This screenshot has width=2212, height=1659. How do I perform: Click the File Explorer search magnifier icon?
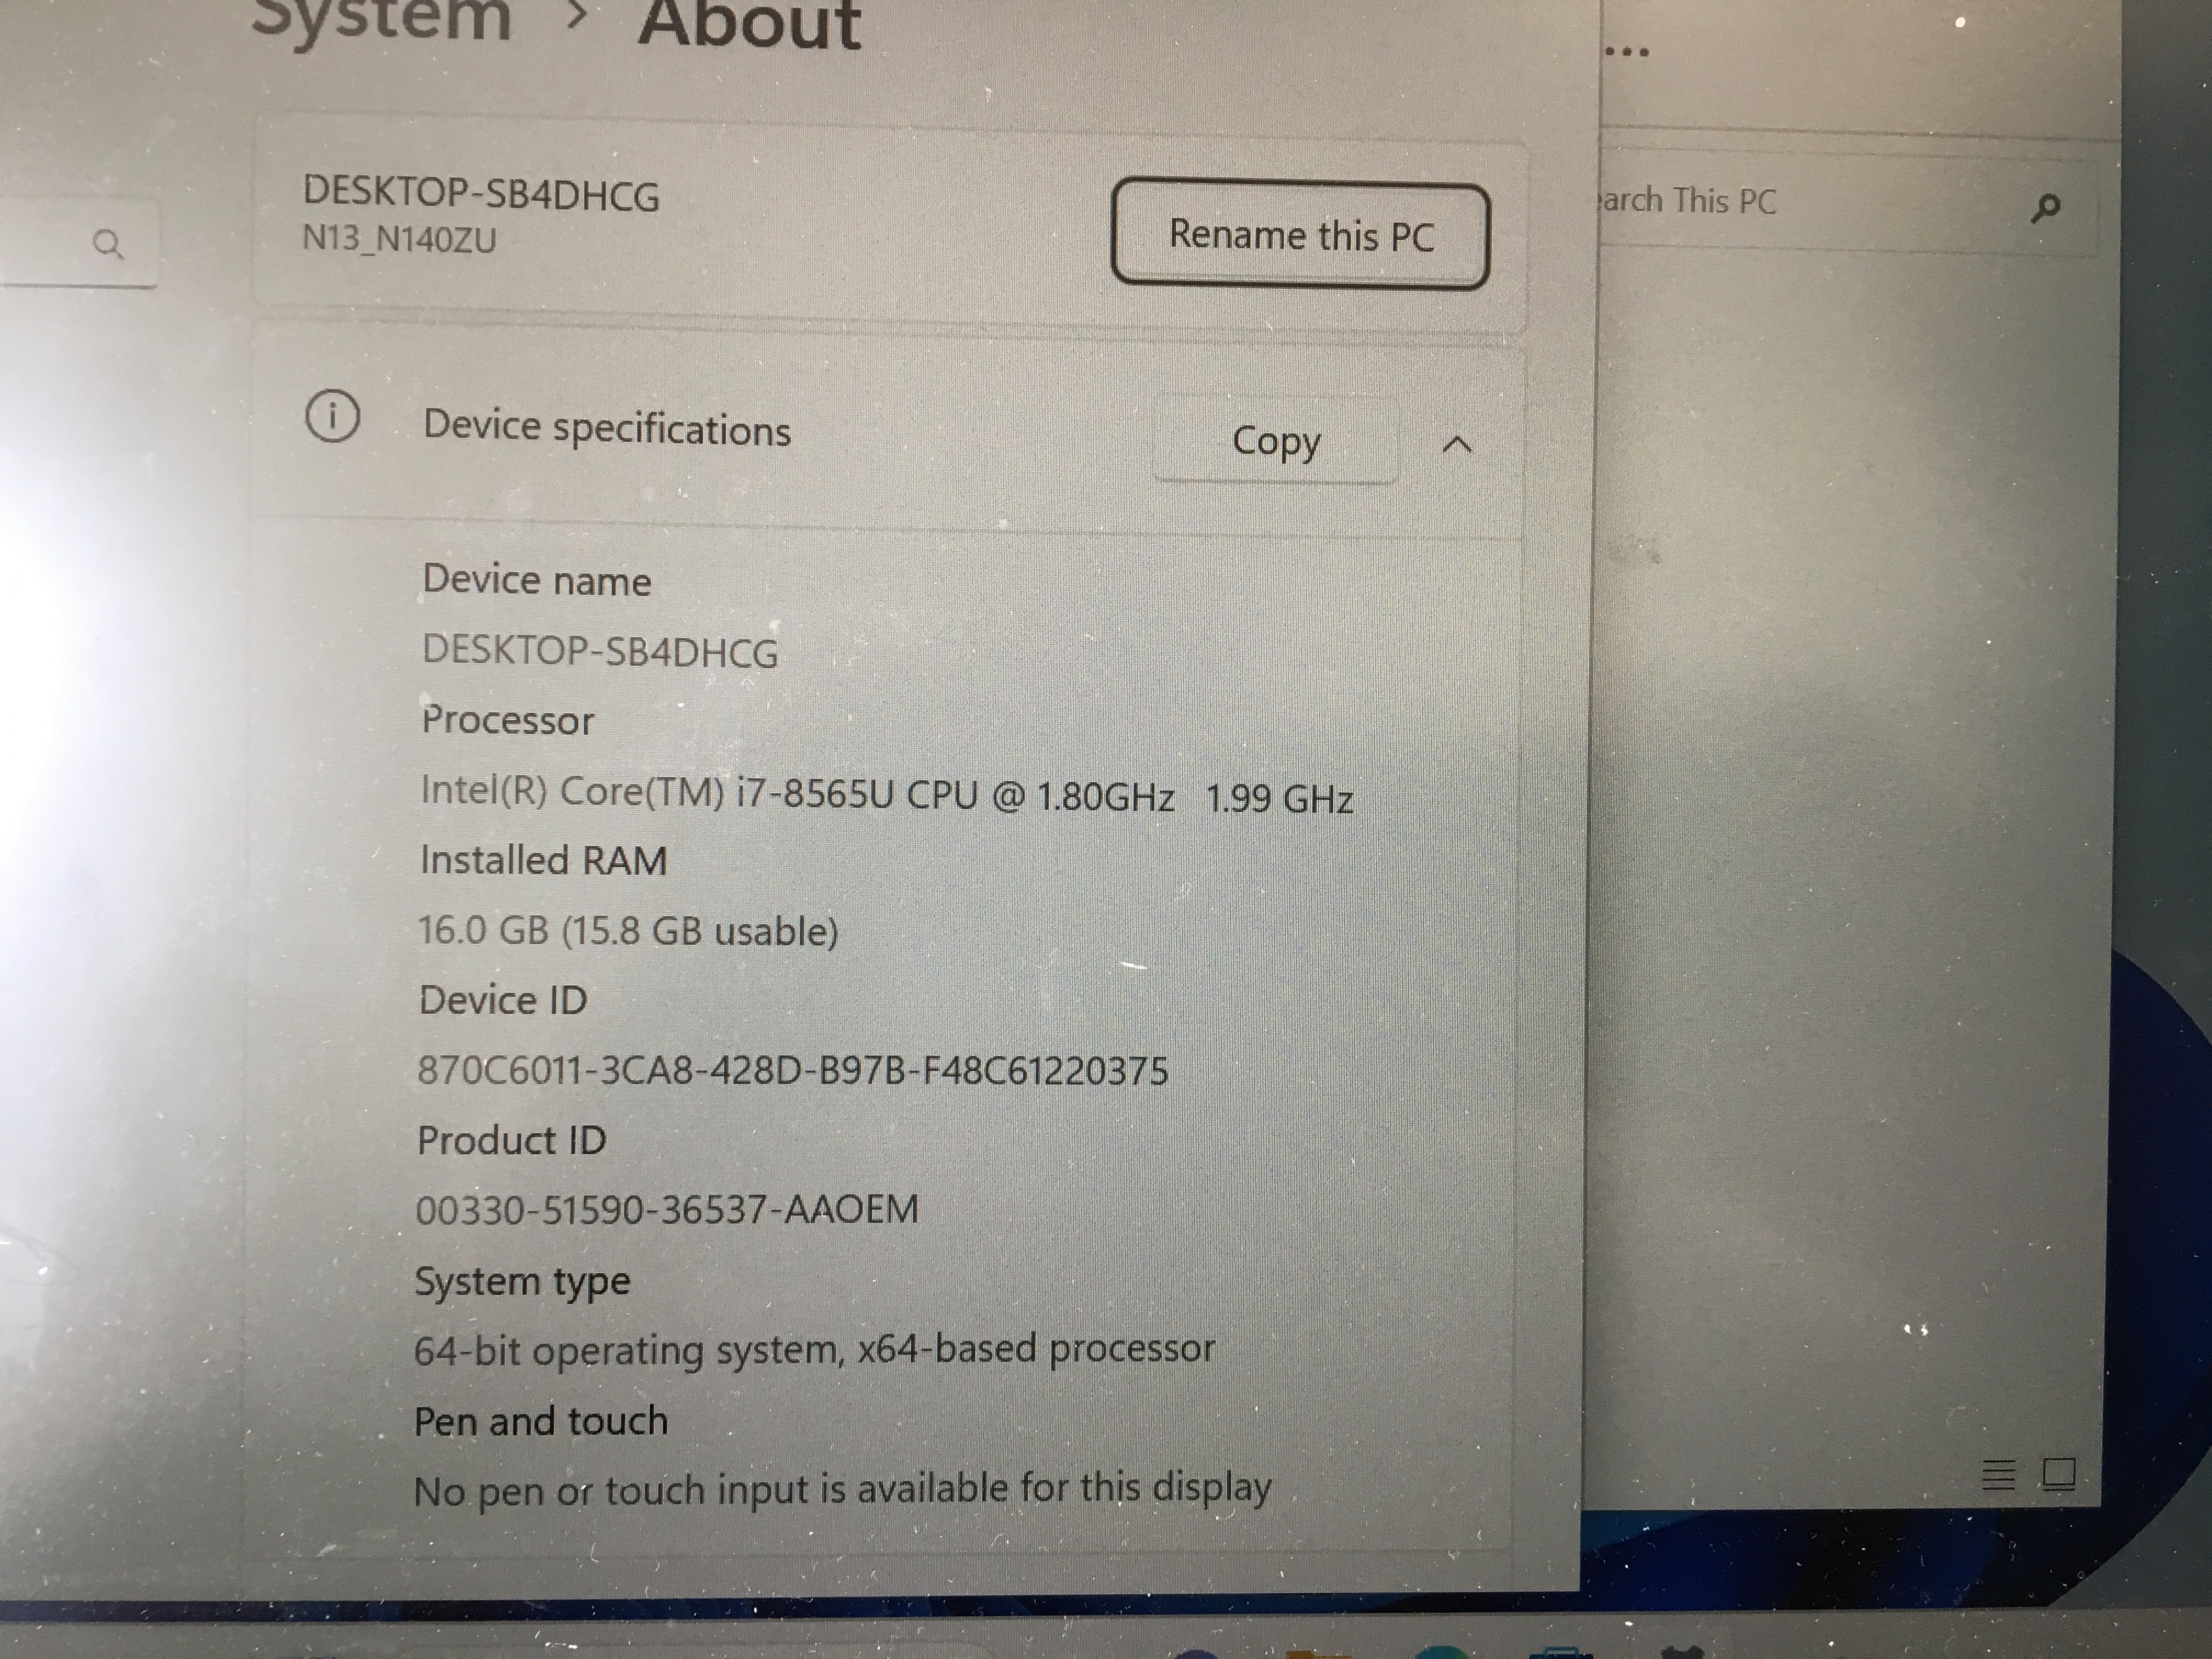point(2046,208)
